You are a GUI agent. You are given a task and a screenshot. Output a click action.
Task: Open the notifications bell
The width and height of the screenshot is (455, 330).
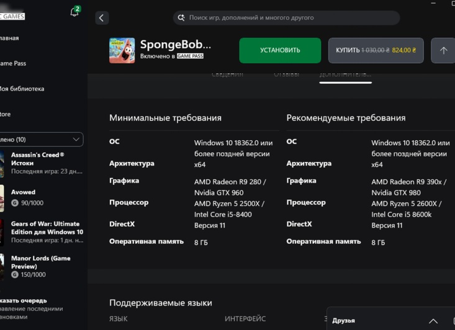click(x=74, y=12)
